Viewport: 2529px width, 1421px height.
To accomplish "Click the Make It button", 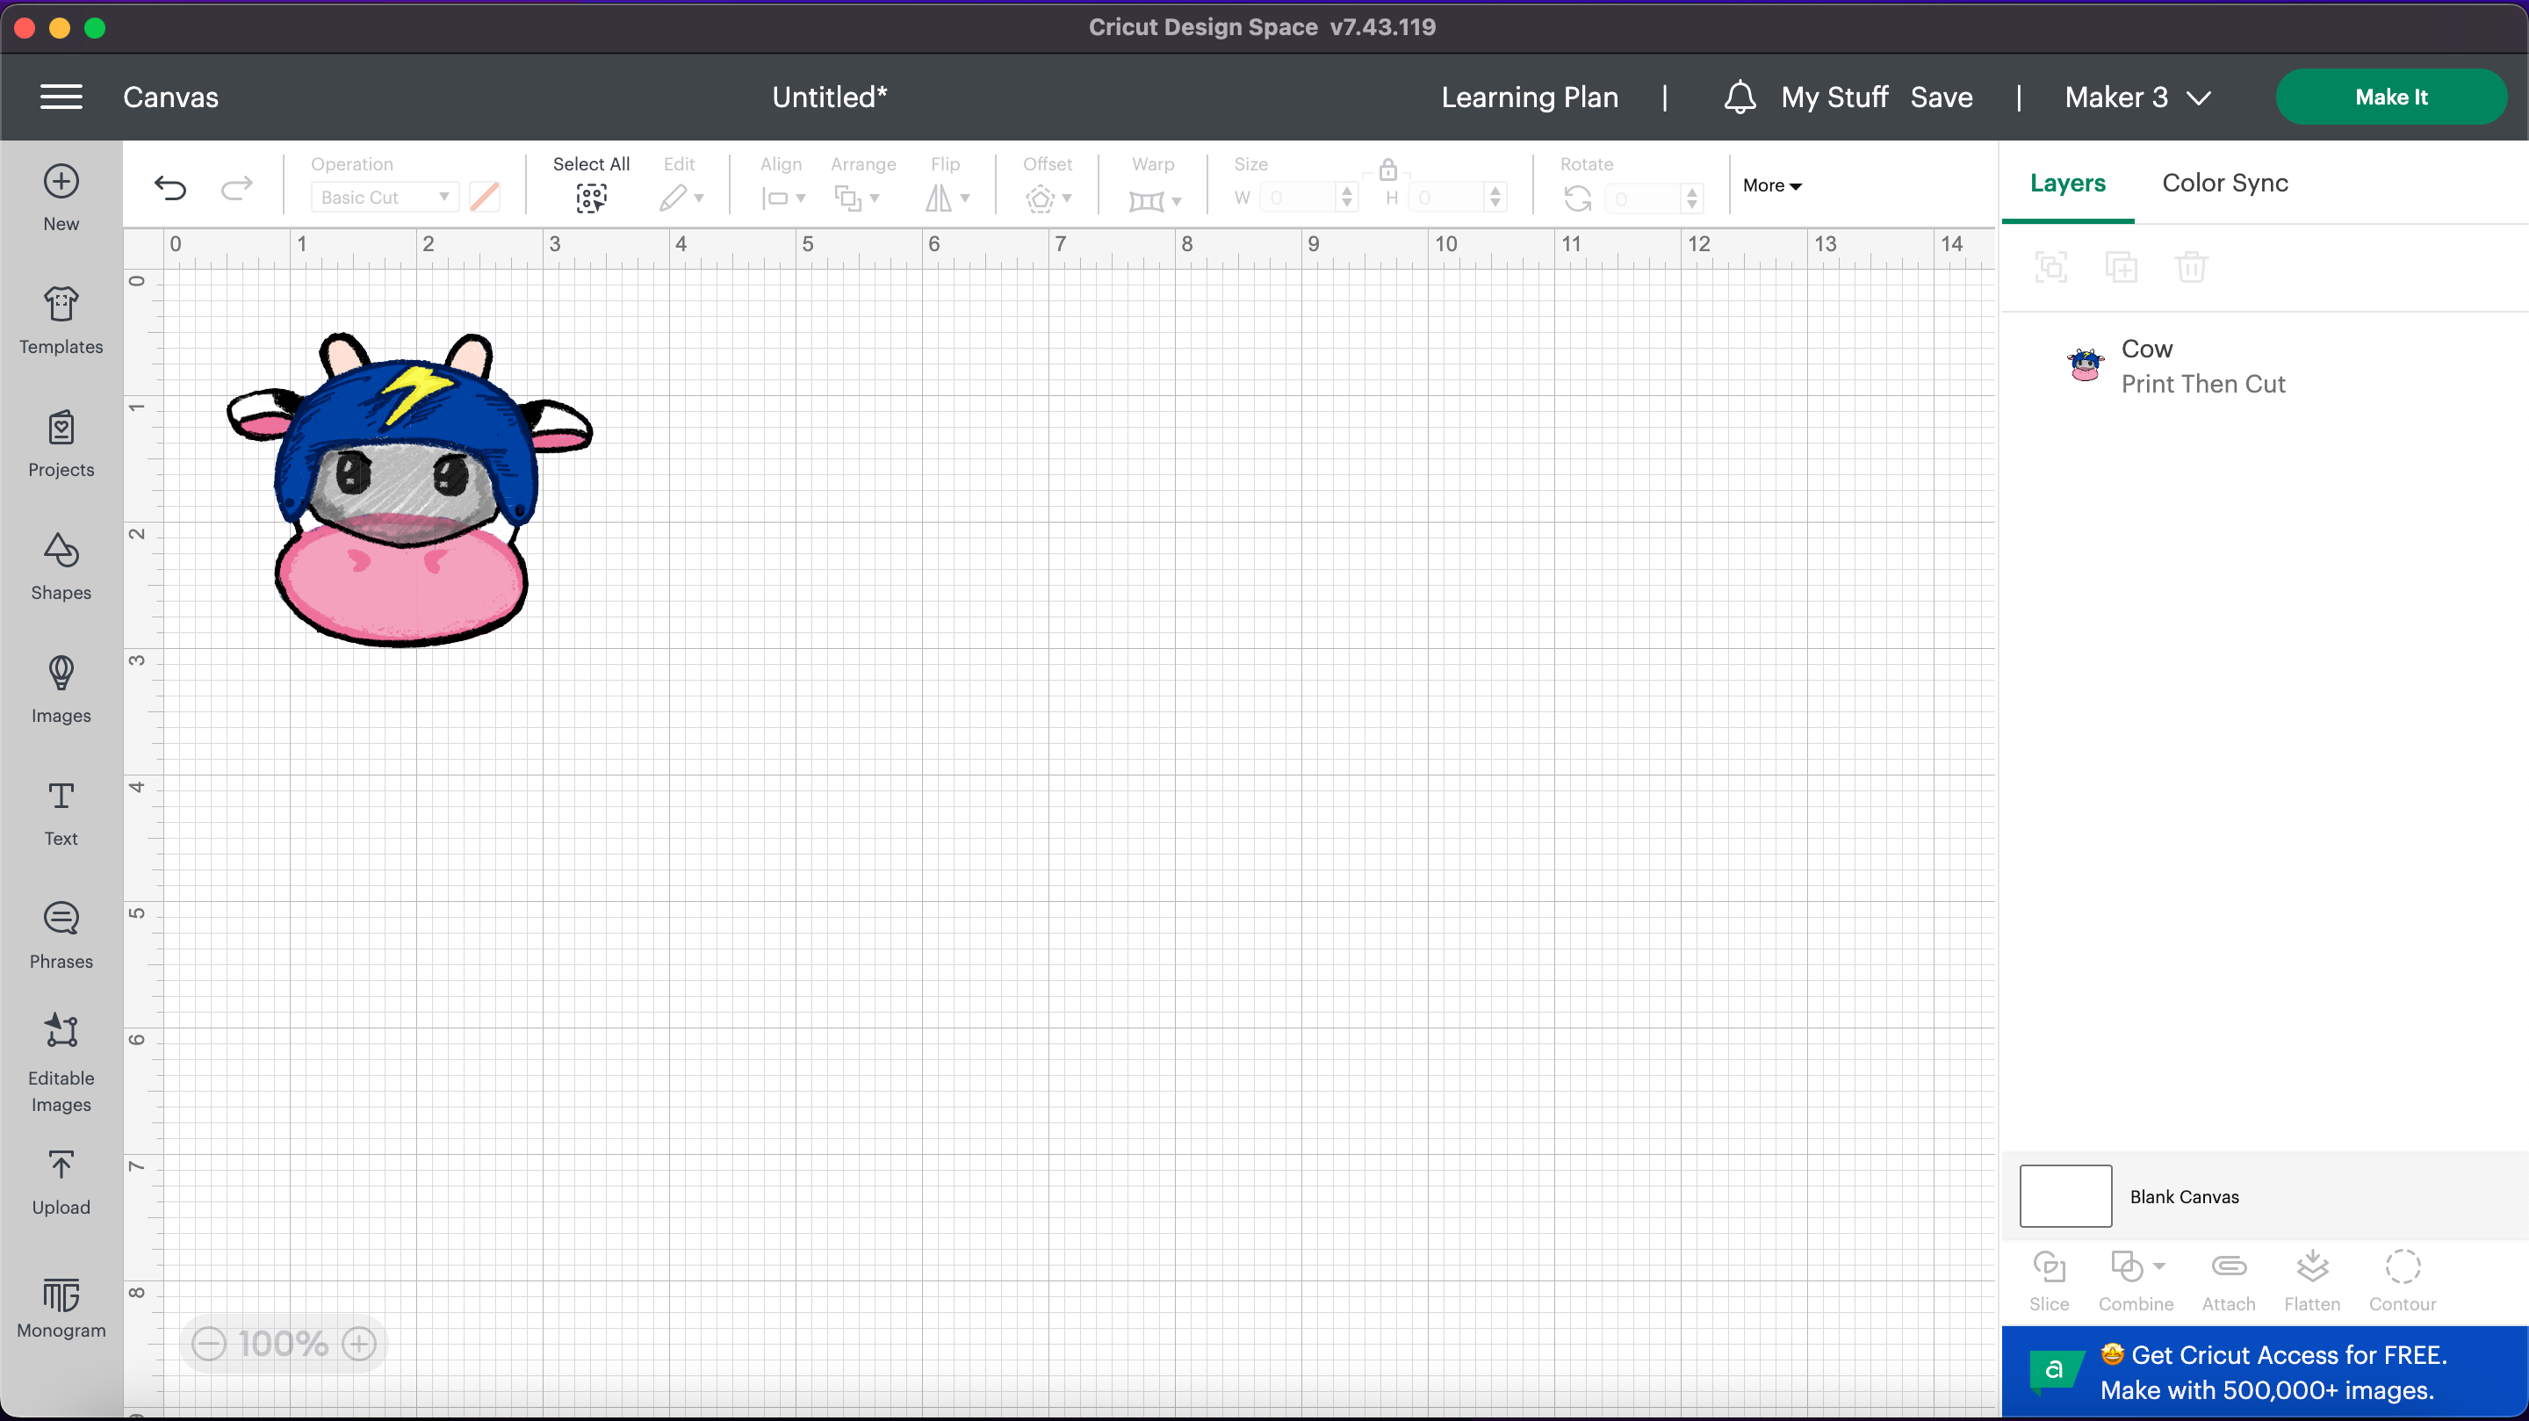I will pos(2391,97).
